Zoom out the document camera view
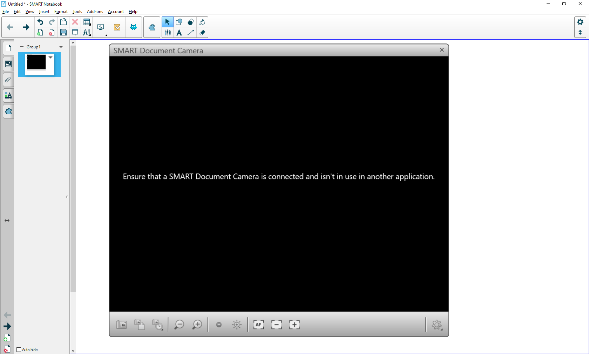The width and height of the screenshot is (589, 354). pos(179,325)
